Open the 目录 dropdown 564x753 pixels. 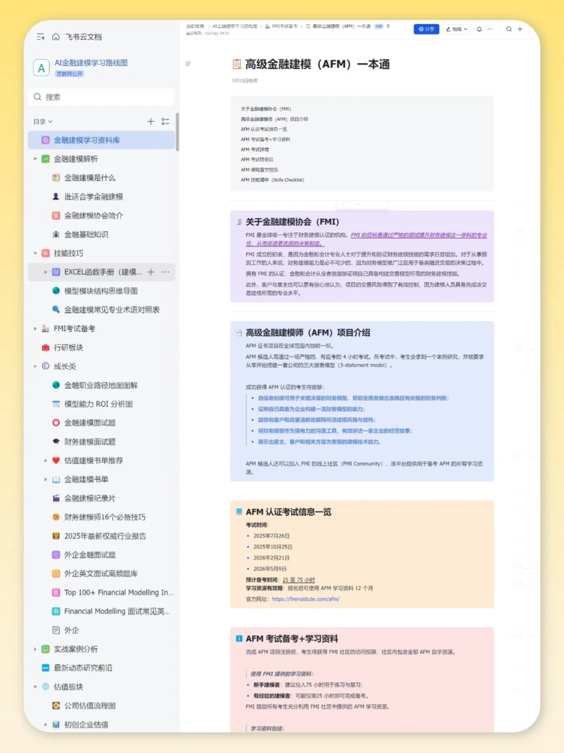[x=43, y=122]
